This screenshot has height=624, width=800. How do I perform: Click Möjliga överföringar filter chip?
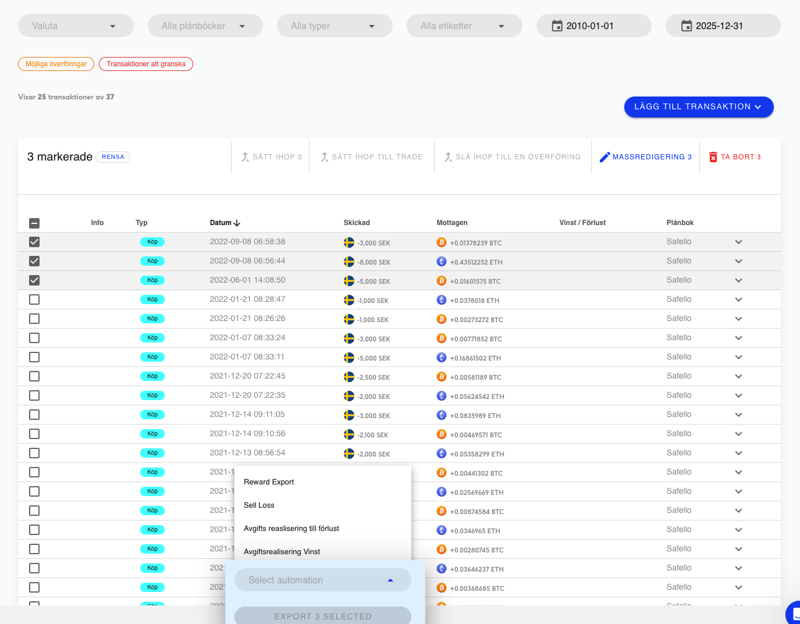56,64
